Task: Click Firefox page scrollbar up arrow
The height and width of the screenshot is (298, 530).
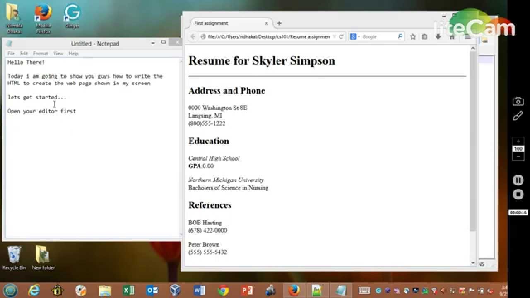Action: [473, 48]
